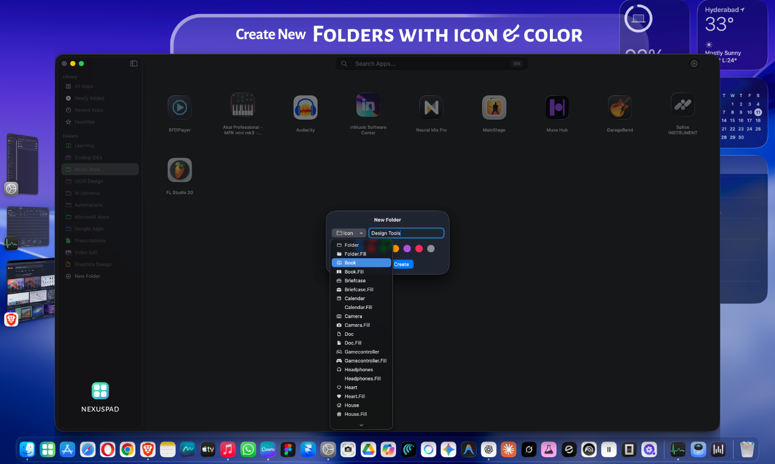This screenshot has width=775, height=464.
Task: Open the Coding IDEs folder
Action: point(100,158)
